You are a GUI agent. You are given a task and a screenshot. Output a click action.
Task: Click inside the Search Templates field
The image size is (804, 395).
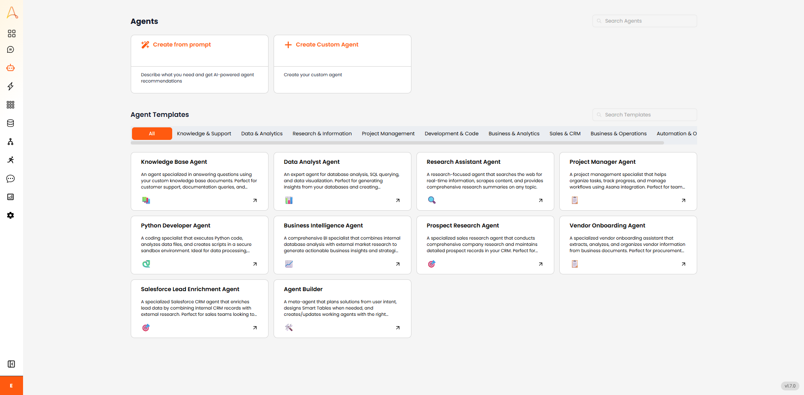point(645,114)
